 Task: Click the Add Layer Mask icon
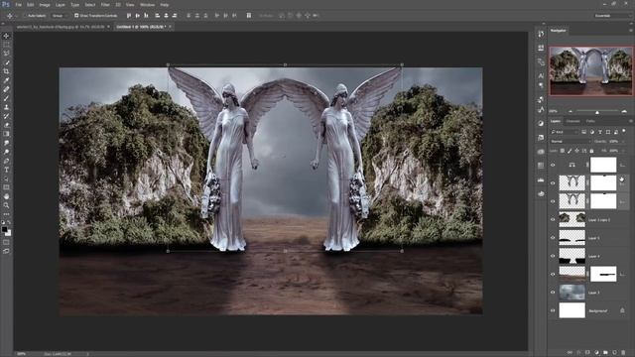click(x=587, y=353)
